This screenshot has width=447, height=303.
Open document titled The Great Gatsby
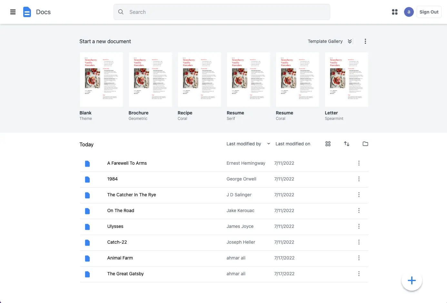[x=125, y=274]
